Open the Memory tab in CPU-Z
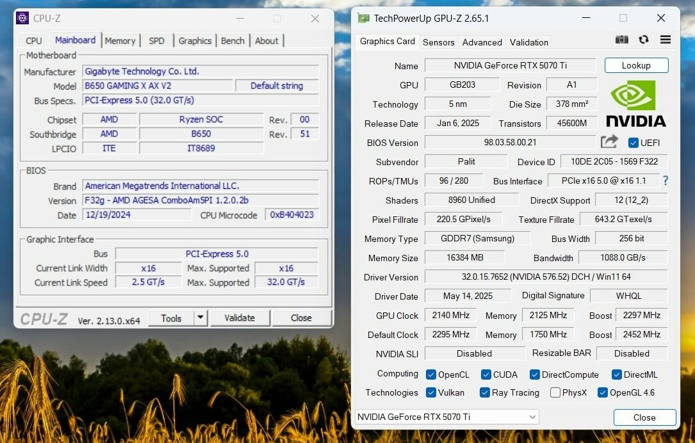The width and height of the screenshot is (695, 443). 120,41
